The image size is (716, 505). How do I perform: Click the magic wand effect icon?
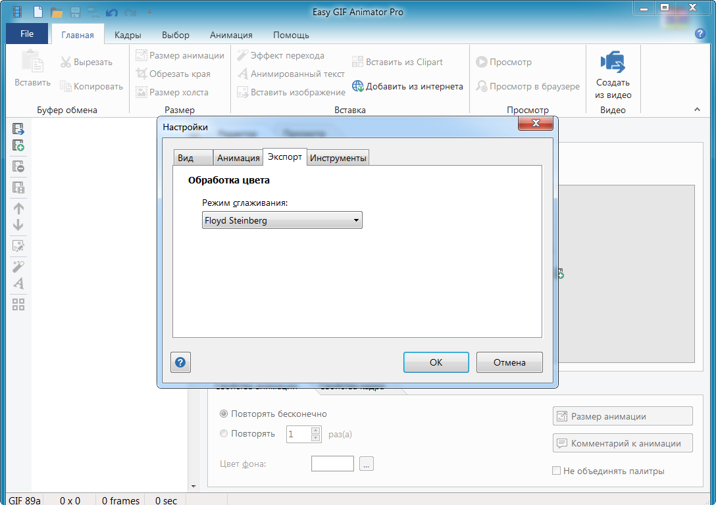(18, 266)
